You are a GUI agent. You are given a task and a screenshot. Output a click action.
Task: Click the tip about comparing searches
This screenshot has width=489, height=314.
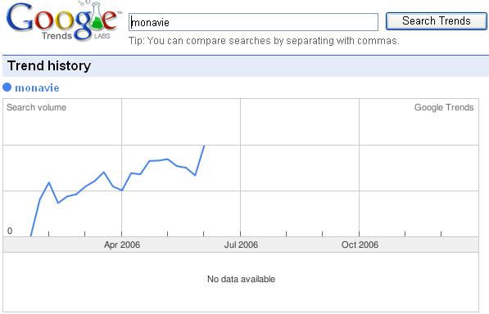(264, 41)
